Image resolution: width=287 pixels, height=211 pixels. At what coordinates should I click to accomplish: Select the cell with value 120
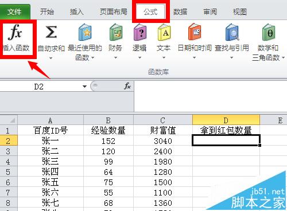(108, 151)
